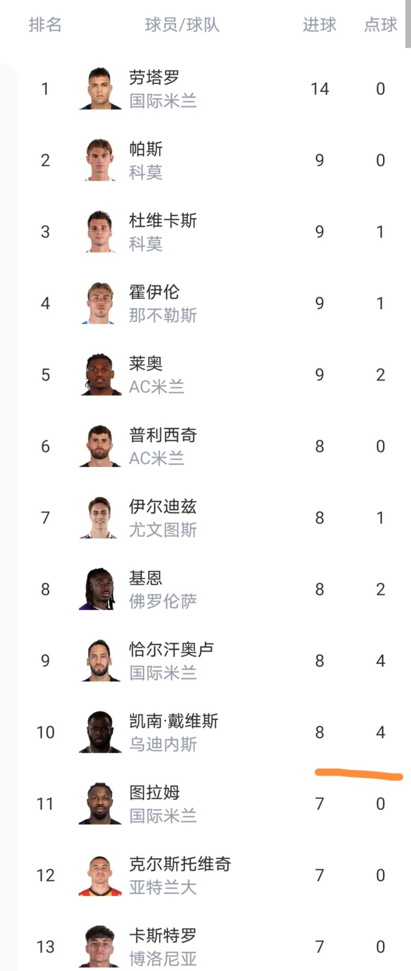Sort by the 点球 column header
This screenshot has height=971, width=411.
(x=380, y=25)
